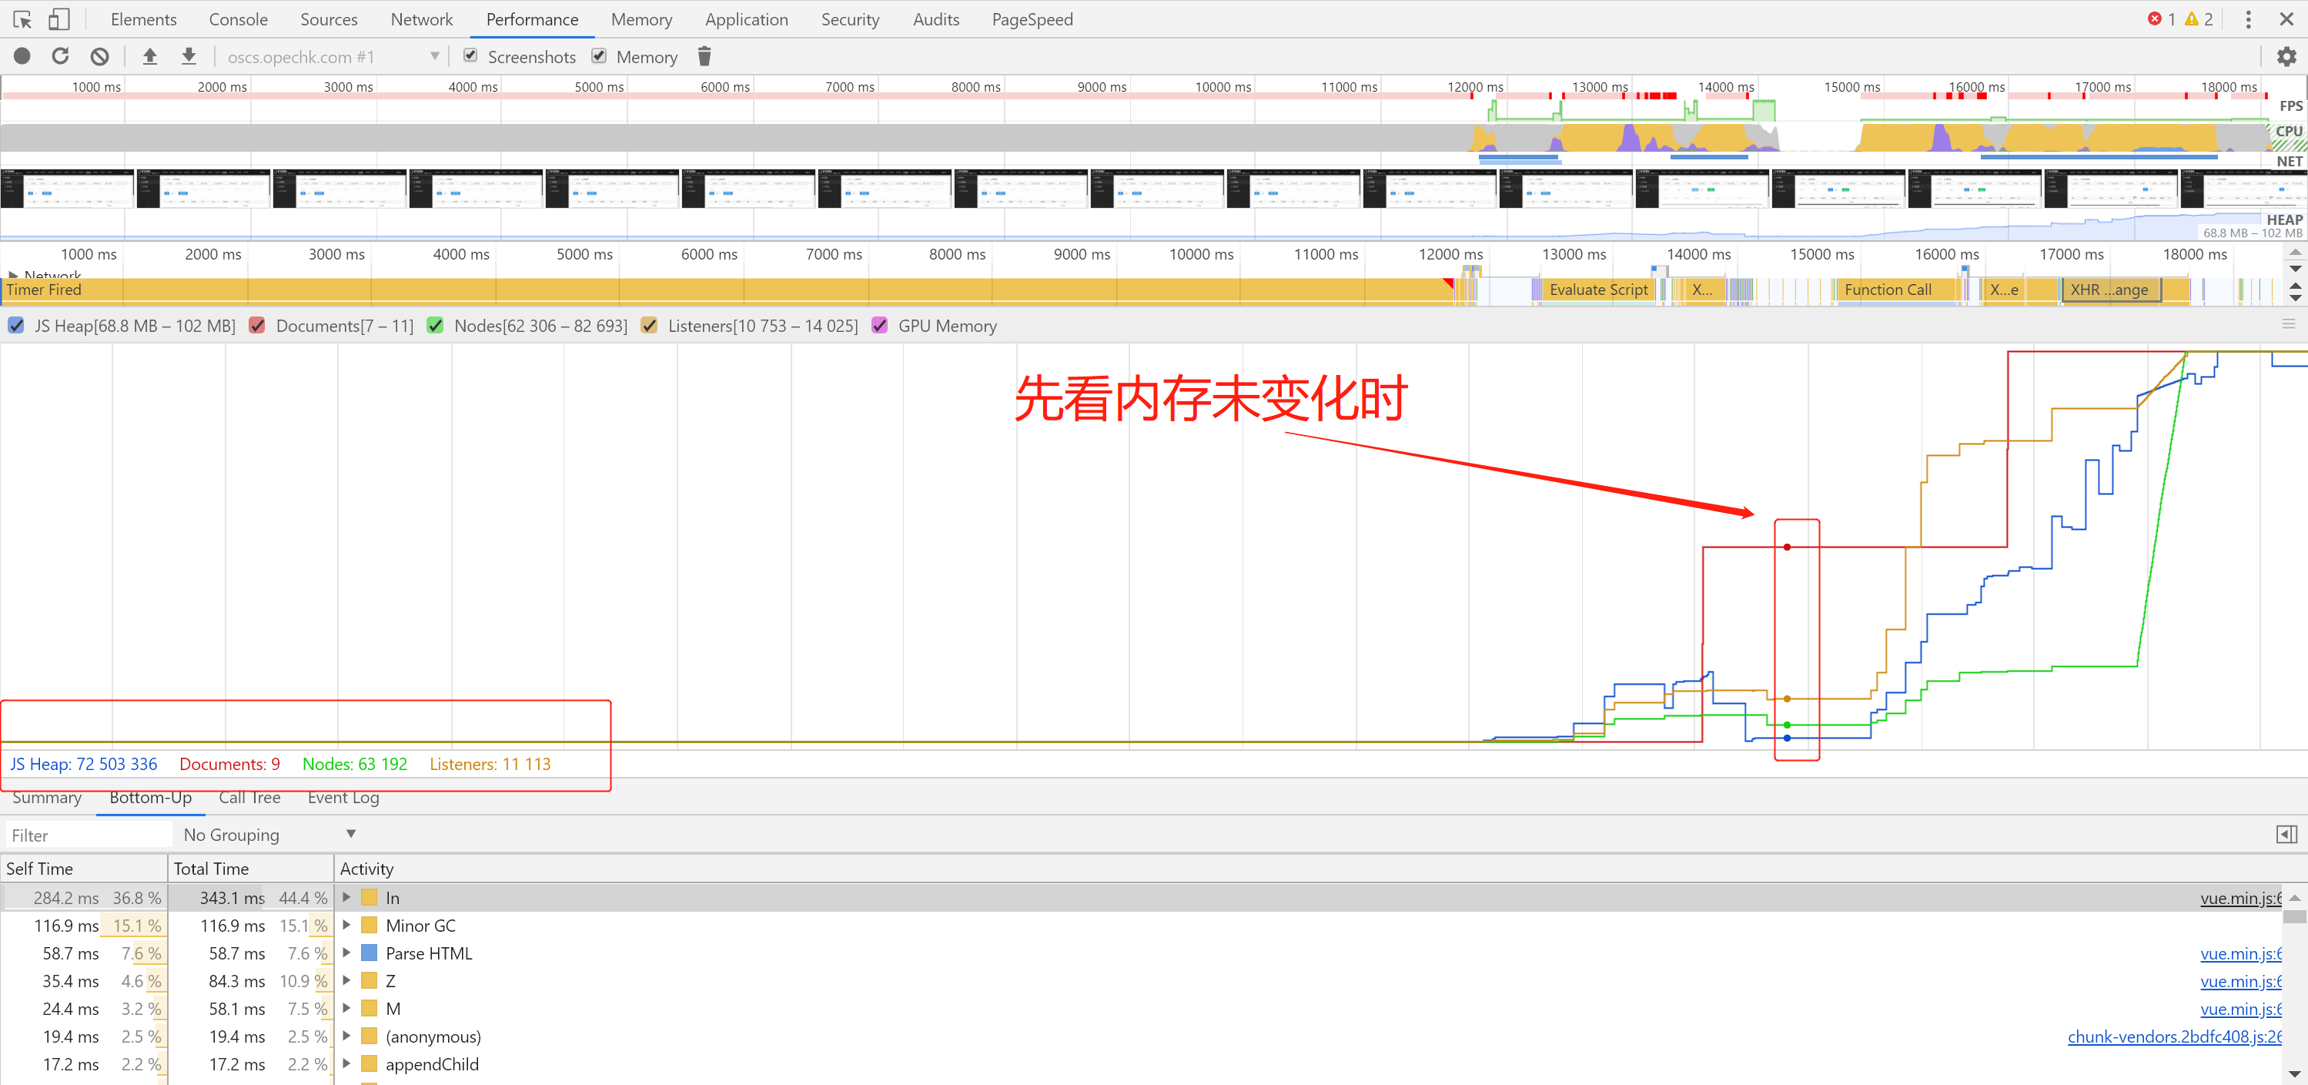
Task: Click the red error count icon
Action: pyautogui.click(x=2154, y=18)
